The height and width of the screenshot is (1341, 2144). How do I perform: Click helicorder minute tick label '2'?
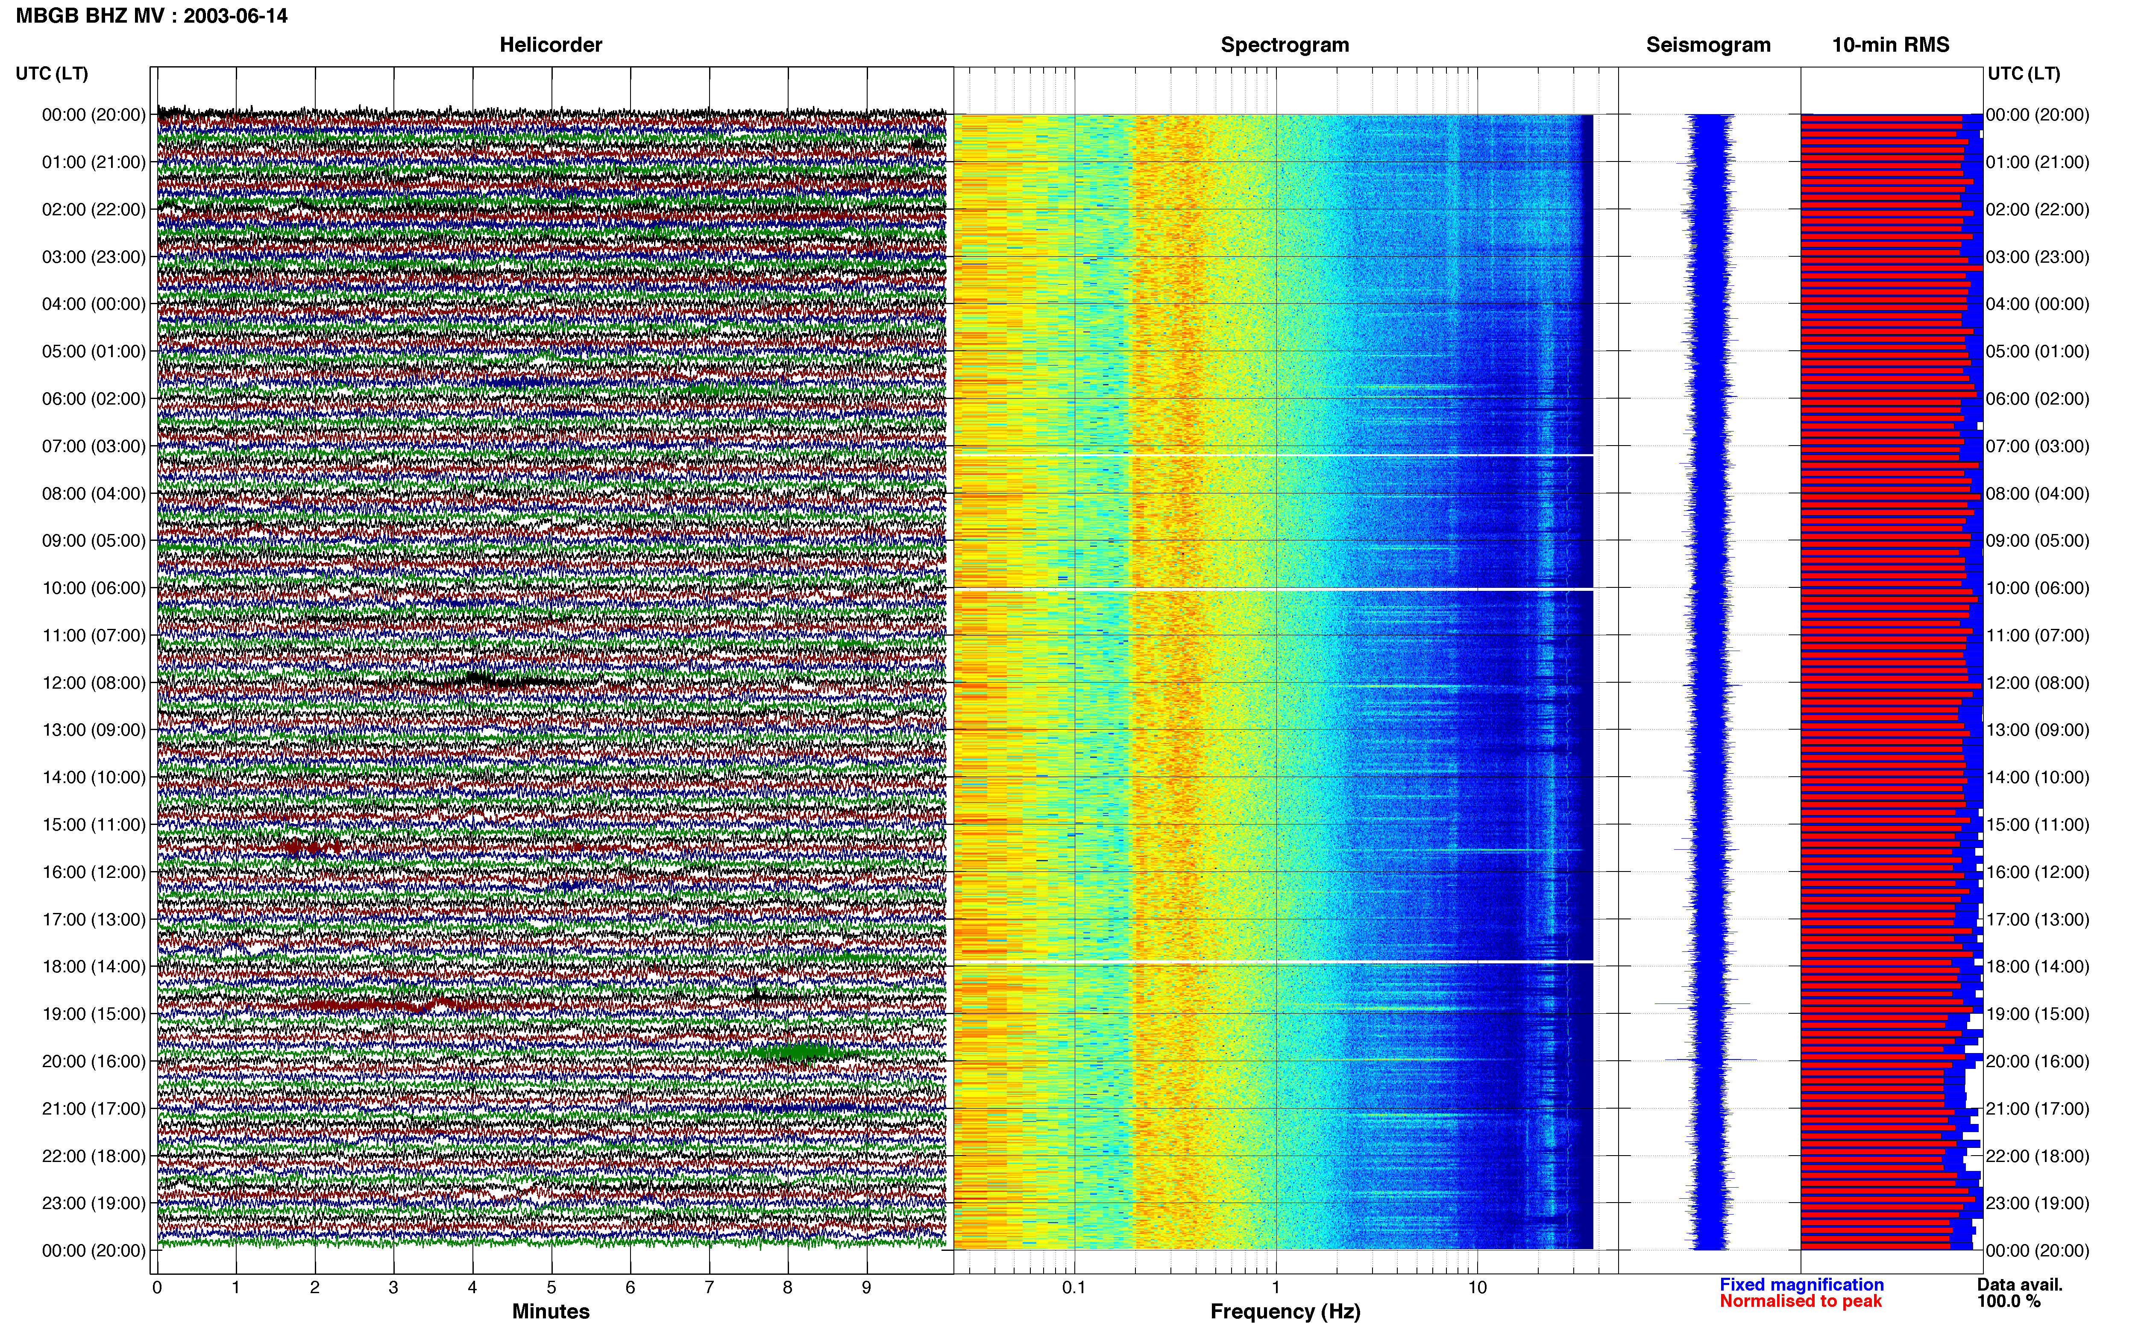(315, 1288)
